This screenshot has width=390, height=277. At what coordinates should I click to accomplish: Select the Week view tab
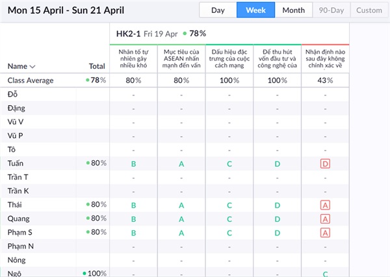255,10
